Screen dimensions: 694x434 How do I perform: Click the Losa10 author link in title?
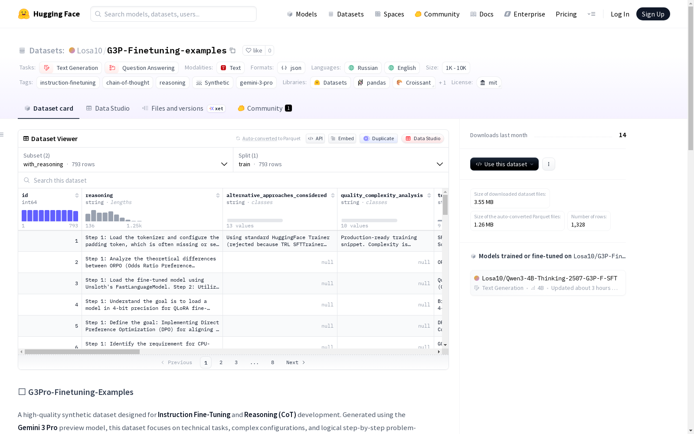point(89,50)
